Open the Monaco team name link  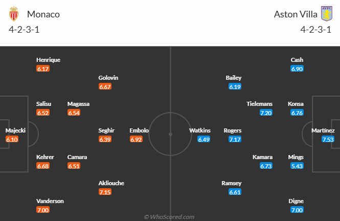point(43,14)
